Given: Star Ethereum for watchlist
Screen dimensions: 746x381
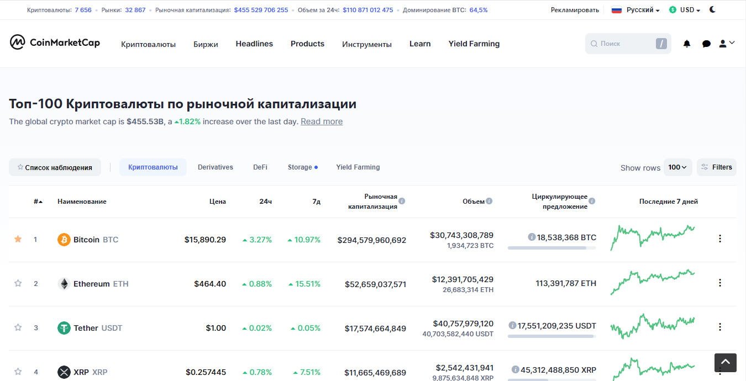Looking at the screenshot, I should pos(18,283).
